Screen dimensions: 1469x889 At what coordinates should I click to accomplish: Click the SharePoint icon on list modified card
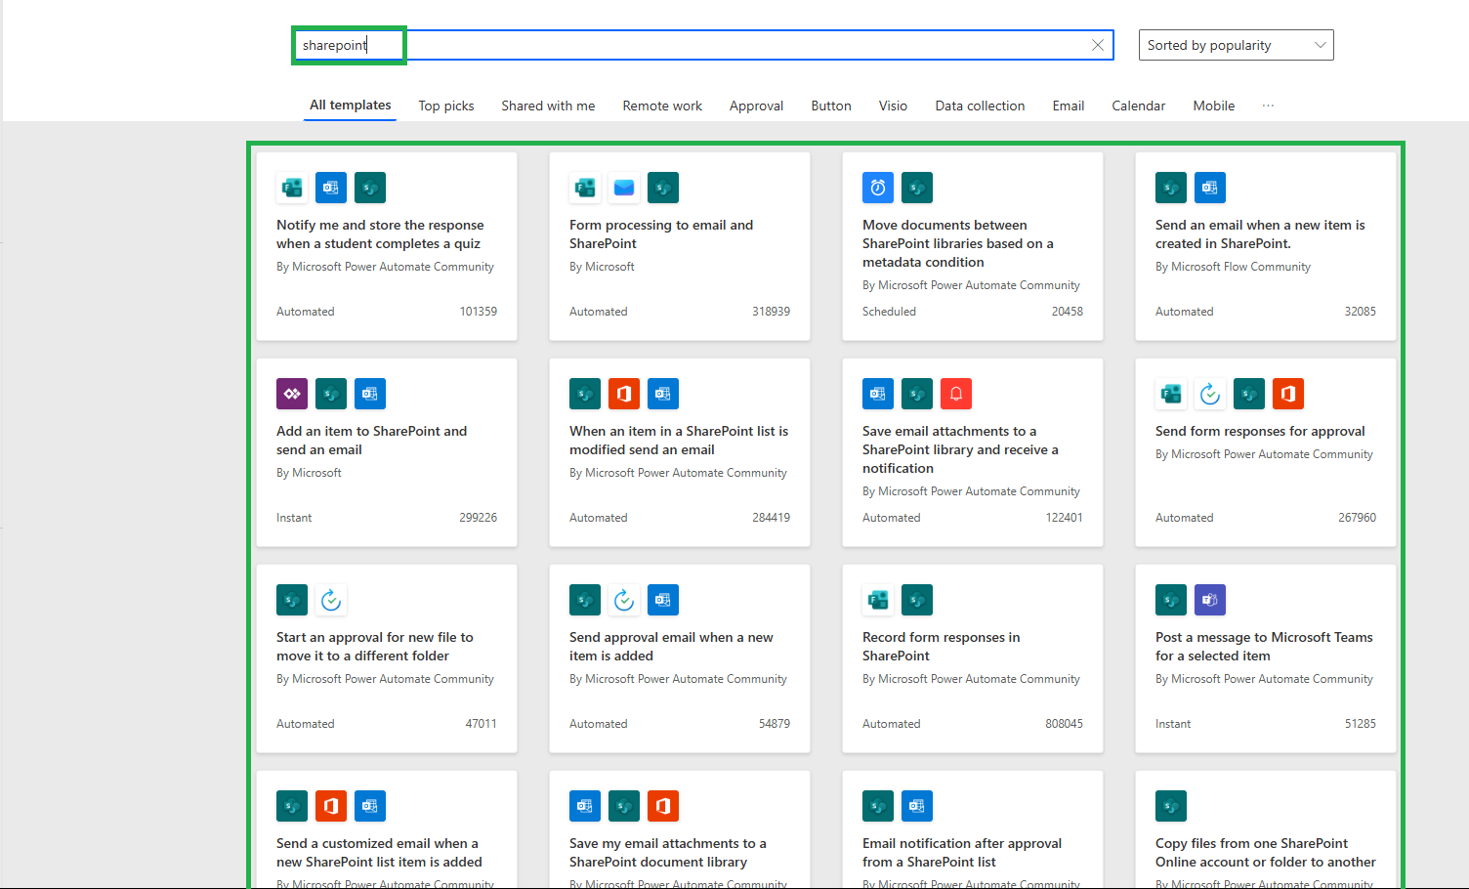click(x=585, y=394)
